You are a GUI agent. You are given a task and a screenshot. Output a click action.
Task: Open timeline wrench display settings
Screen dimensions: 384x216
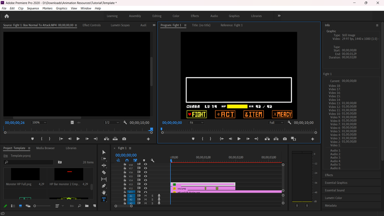152,161
